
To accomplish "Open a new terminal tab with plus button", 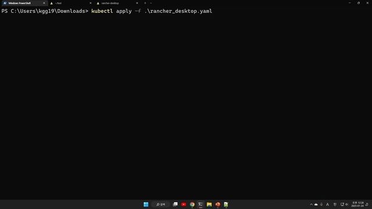I will 145,3.
